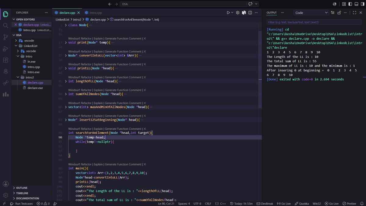
Task: Open the Extensions view
Action: [x=5, y=60]
